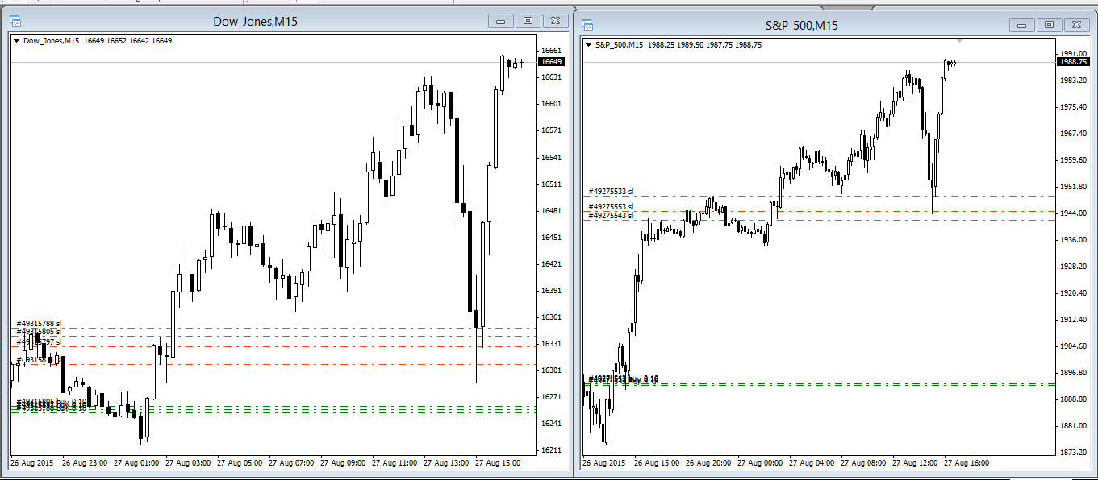This screenshot has height=480, width=1098.
Task: Click price 16211 on Dow Jones price scale
Action: [552, 450]
